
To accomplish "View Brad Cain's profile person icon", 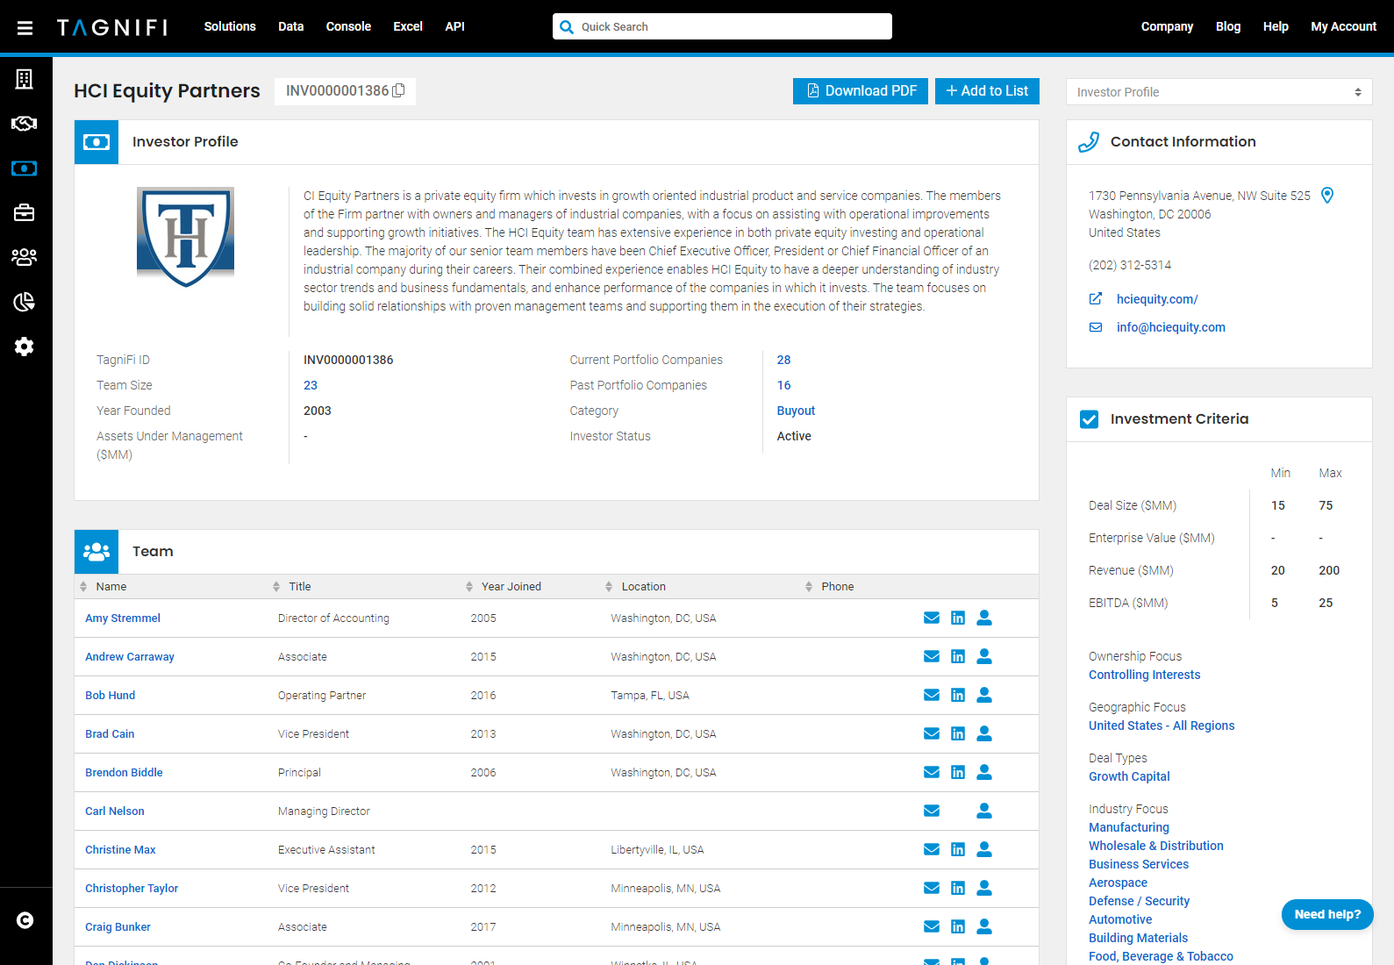I will (984, 733).
